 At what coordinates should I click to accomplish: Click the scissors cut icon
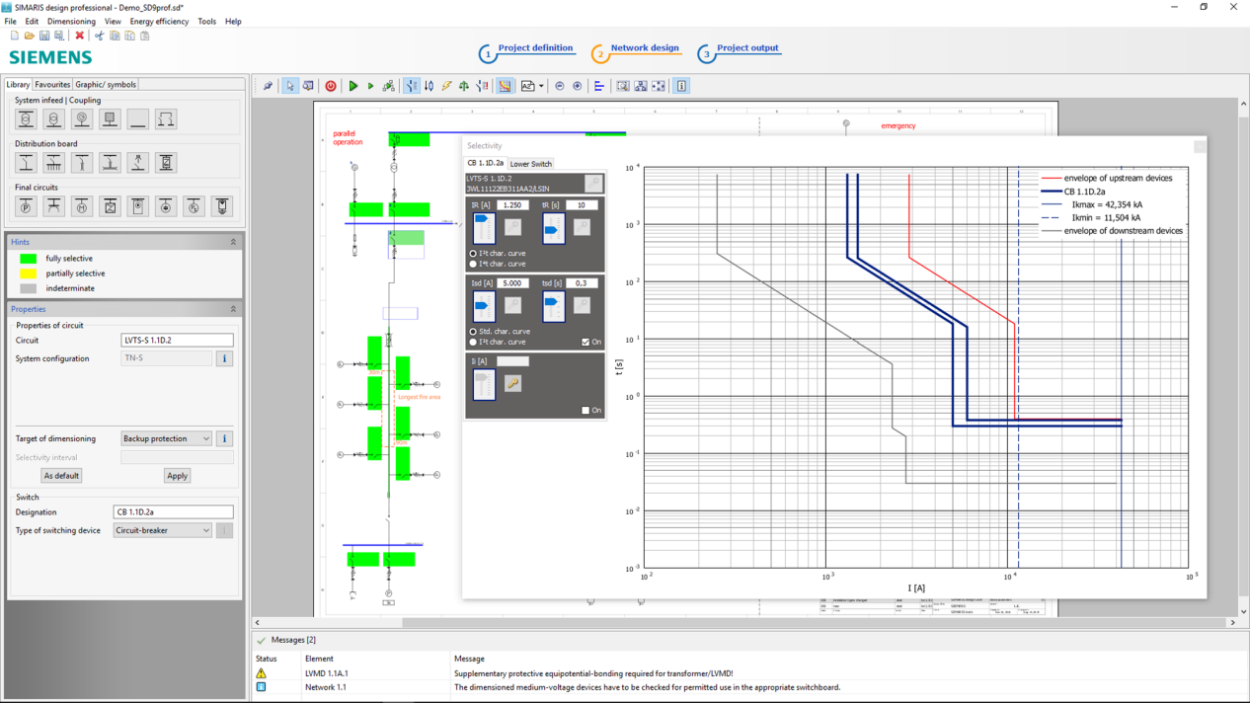point(99,36)
